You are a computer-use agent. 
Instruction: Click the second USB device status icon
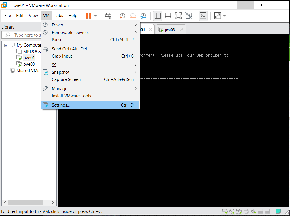coord(268,211)
